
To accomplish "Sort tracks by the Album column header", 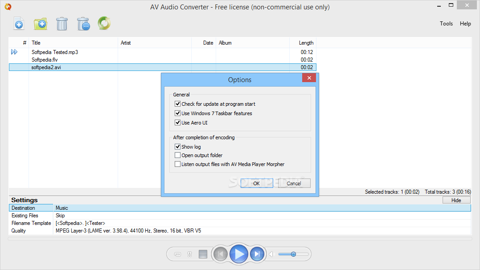I will click(253, 43).
